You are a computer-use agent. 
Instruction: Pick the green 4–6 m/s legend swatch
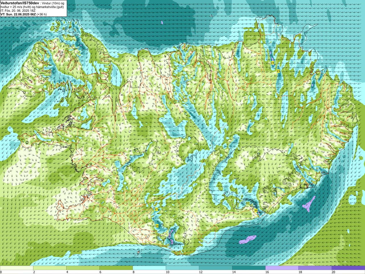click(83, 268)
